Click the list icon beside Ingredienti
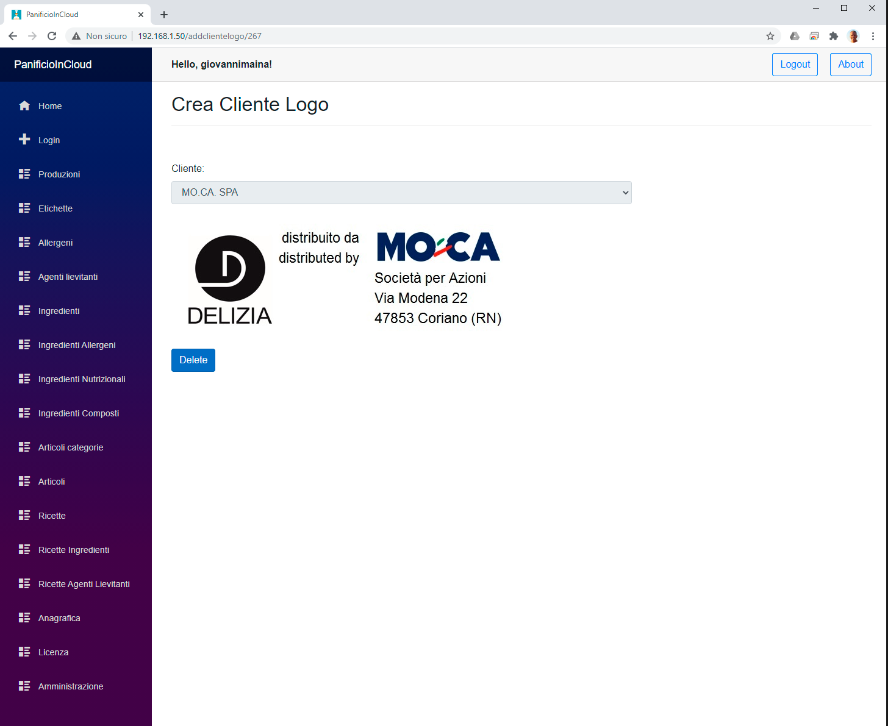888x726 pixels. pos(24,310)
